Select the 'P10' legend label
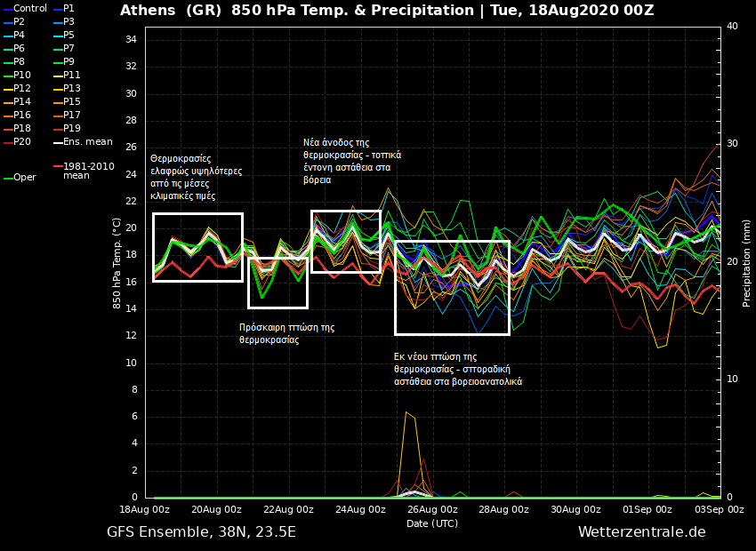This screenshot has height=551, width=756. (21, 75)
